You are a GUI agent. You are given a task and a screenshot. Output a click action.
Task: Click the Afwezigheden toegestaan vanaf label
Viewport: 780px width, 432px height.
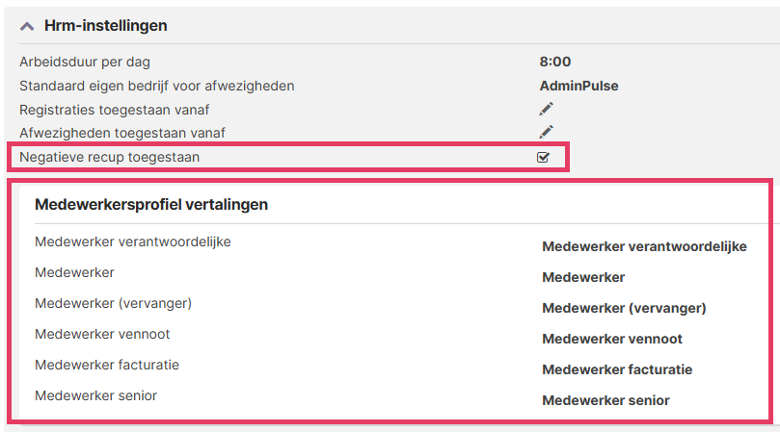(122, 132)
